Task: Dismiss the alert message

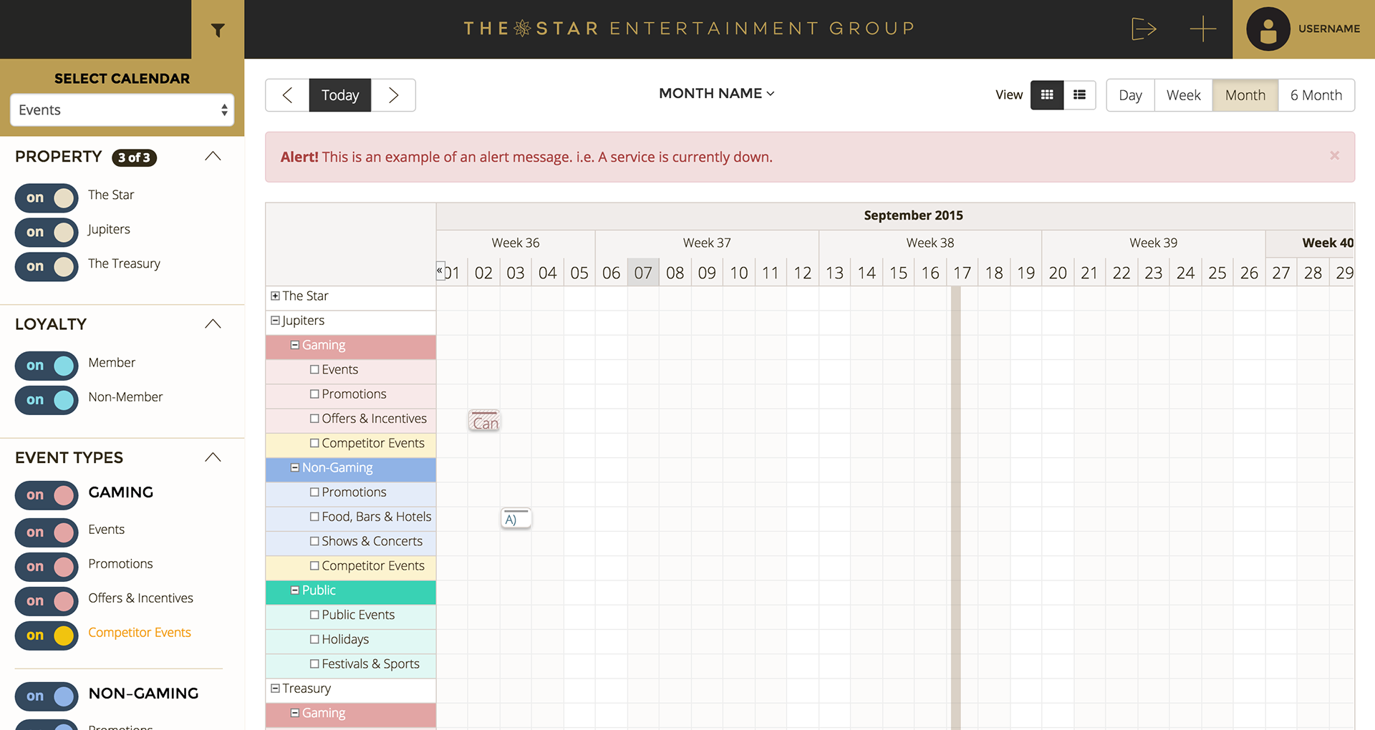Action: (x=1334, y=156)
